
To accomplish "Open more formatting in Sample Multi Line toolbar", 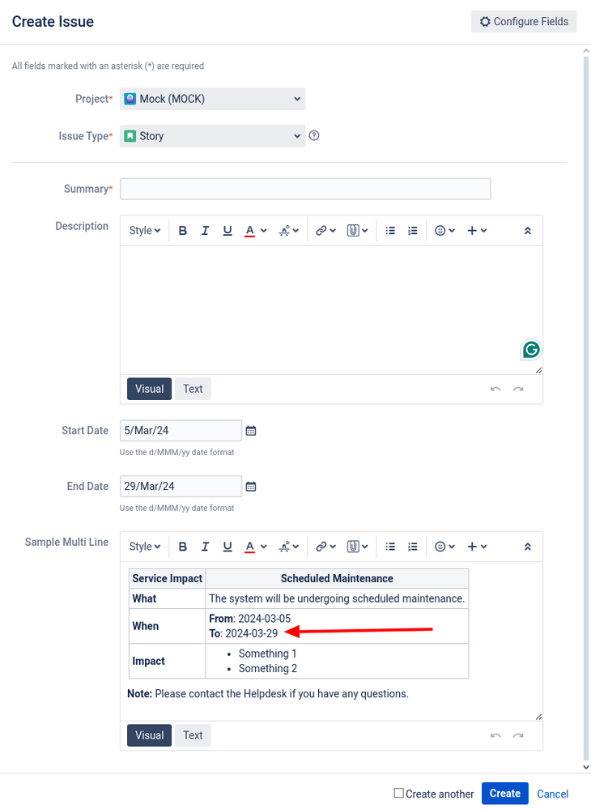I will (x=289, y=547).
